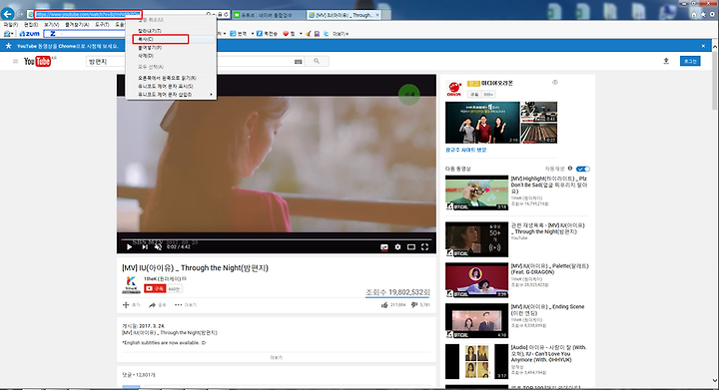Viewport: 719px width, 390px height.
Task: Click the autoplay info icon
Action: click(x=570, y=169)
